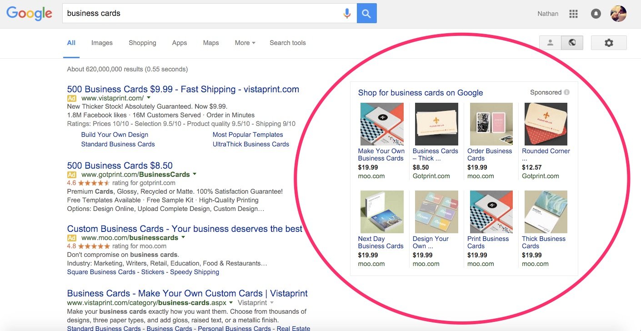This screenshot has height=331, width=641.
Task: Open the Build Your Own Design sitelink
Action: tap(115, 135)
